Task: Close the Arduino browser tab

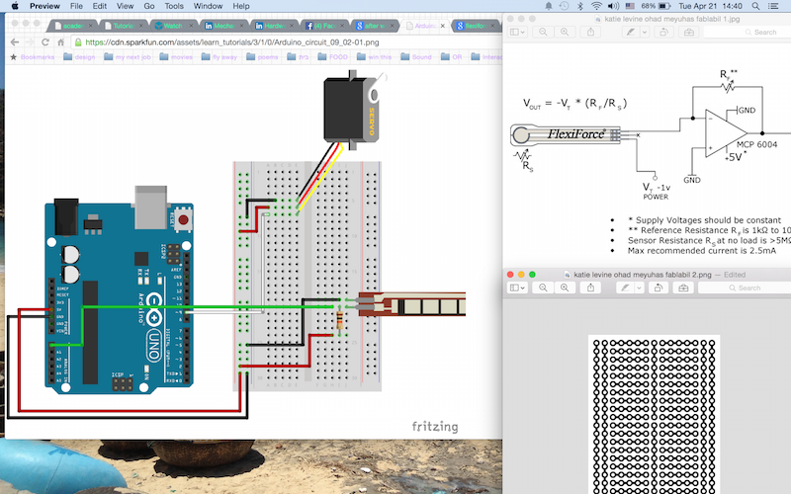Action: 443,26
